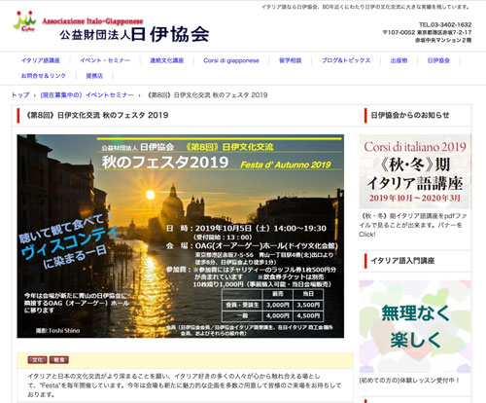Click the article heading 《第8回》日伊文化交流 秋のフェスタ 2019
Image resolution: width=486 pixels, height=403 pixels.
[96, 115]
